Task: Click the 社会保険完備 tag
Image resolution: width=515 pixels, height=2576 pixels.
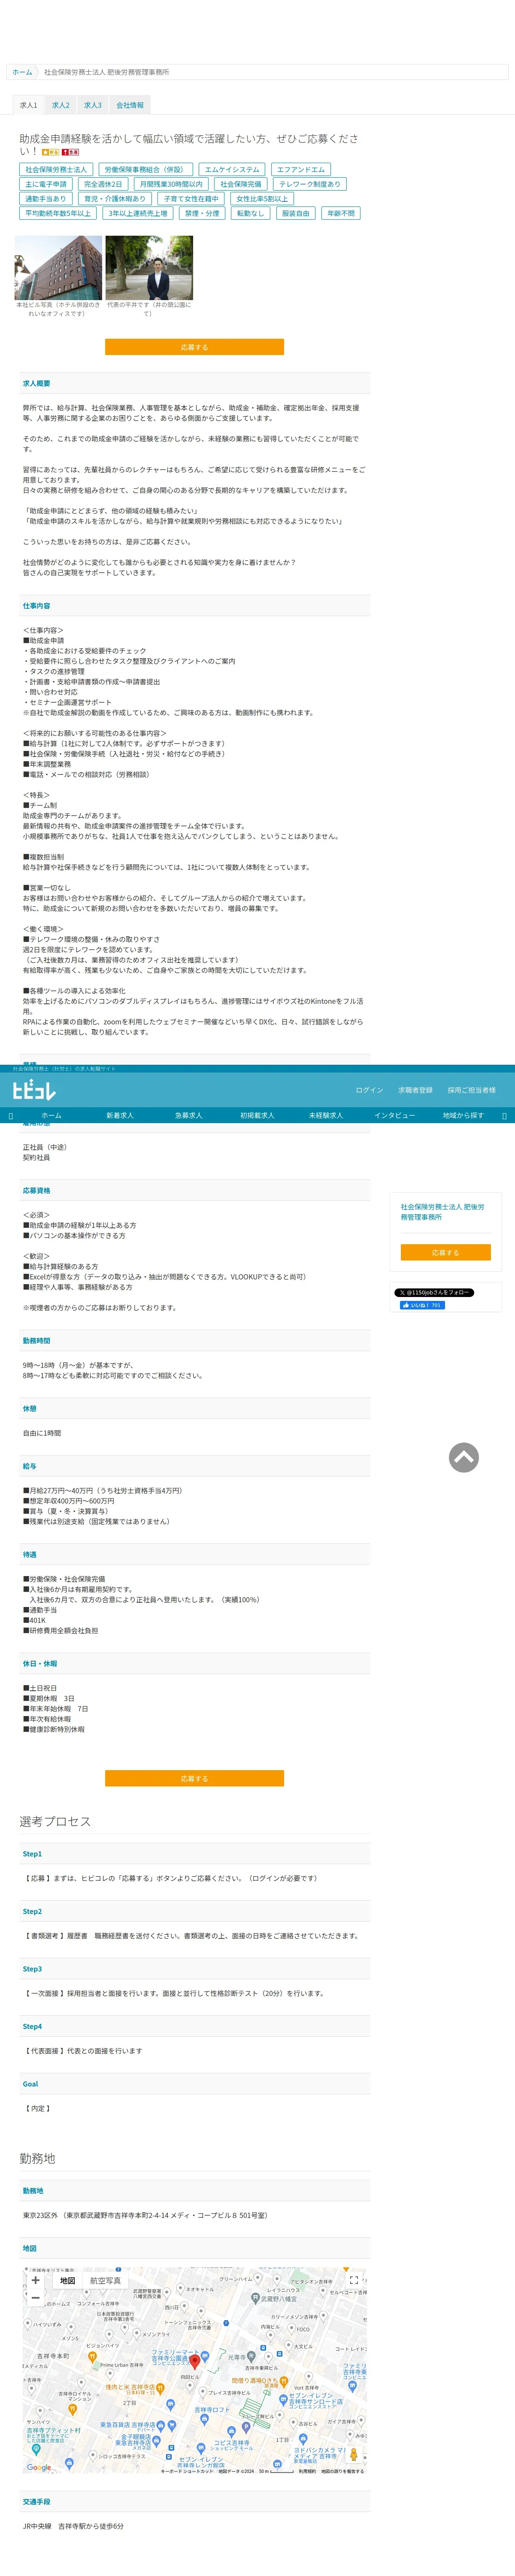Action: 241,184
